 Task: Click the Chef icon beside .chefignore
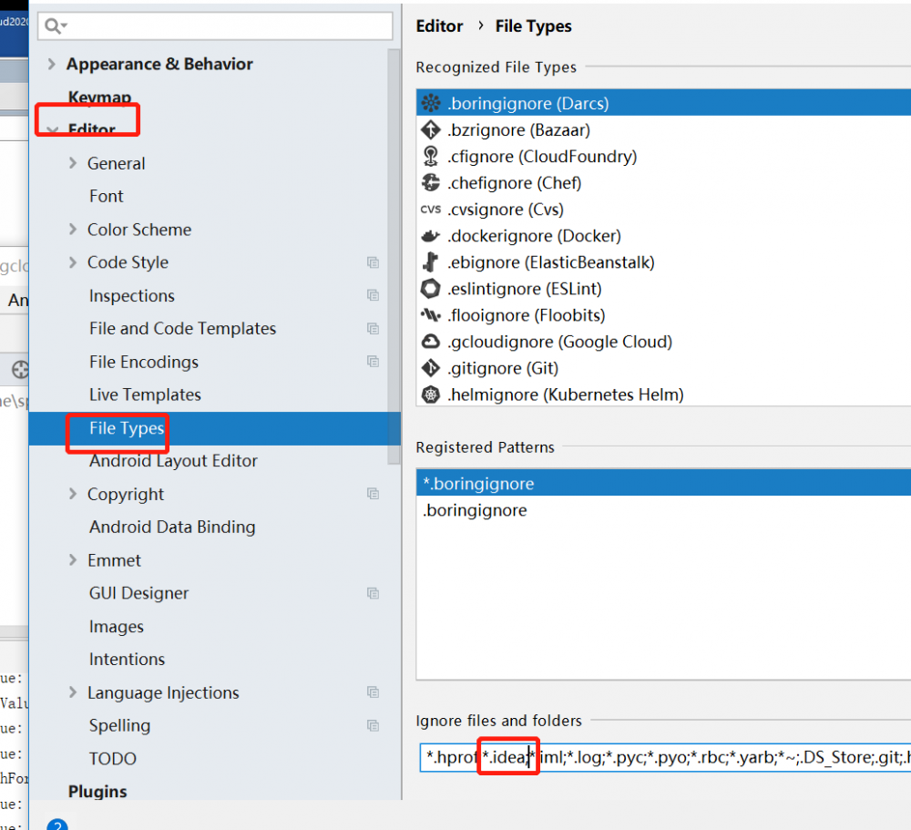coord(431,182)
